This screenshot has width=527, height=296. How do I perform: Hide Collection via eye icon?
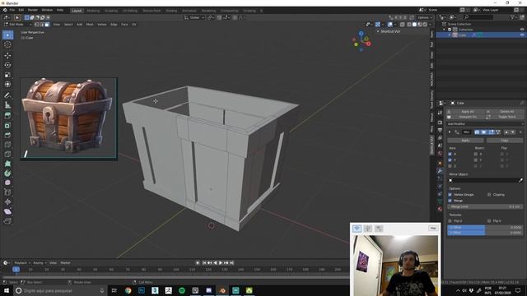point(522,30)
